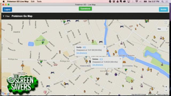The image size is (171, 96).
Task: Open the Terms of Use link
Action: pos(152,94)
